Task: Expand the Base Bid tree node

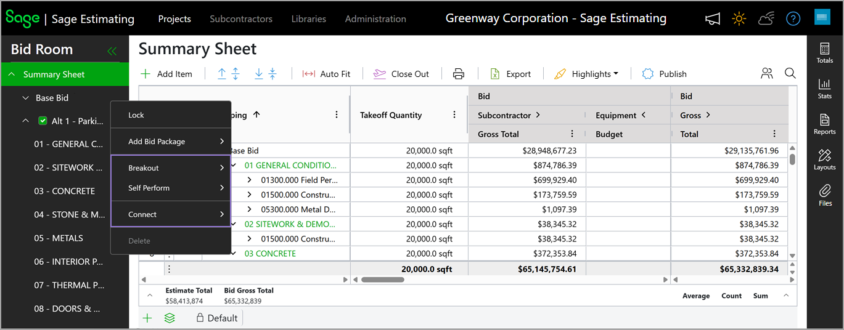Action: 25,98
